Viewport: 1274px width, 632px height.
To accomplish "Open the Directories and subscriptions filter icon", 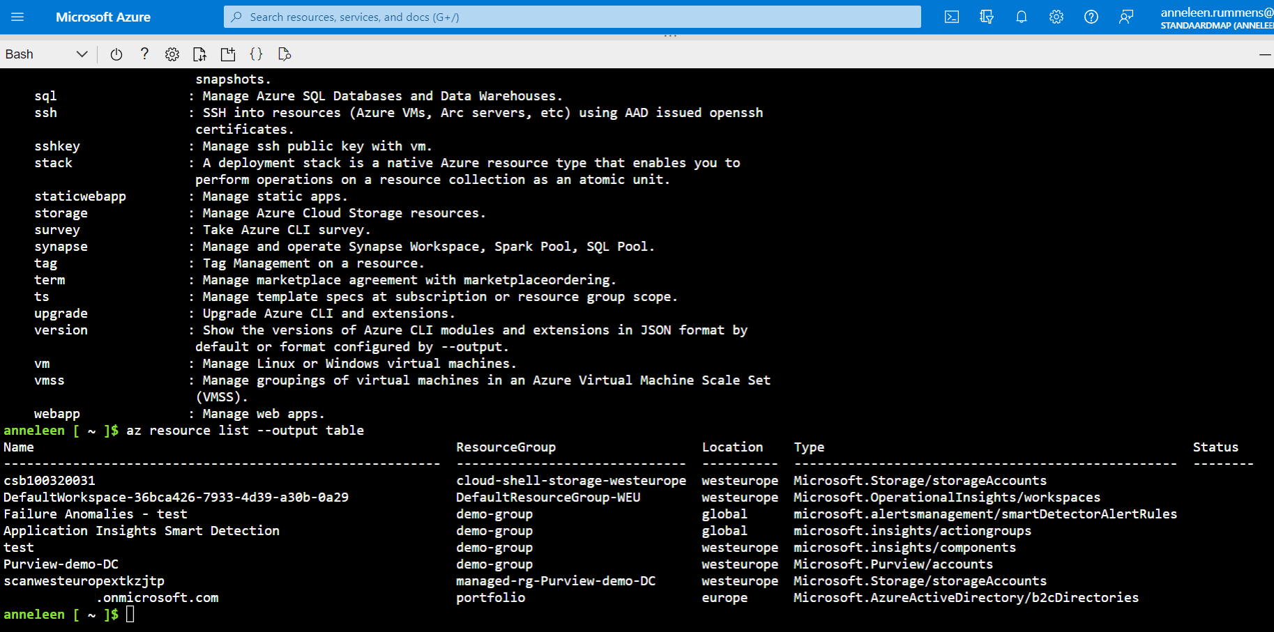I will [x=987, y=17].
